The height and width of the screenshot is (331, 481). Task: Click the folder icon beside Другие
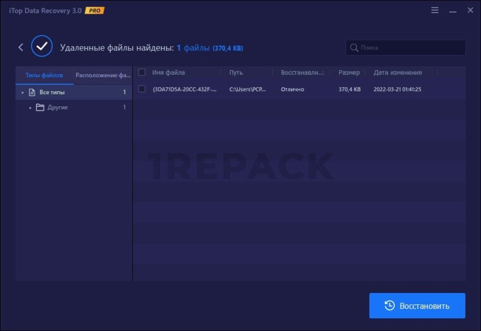tap(40, 108)
